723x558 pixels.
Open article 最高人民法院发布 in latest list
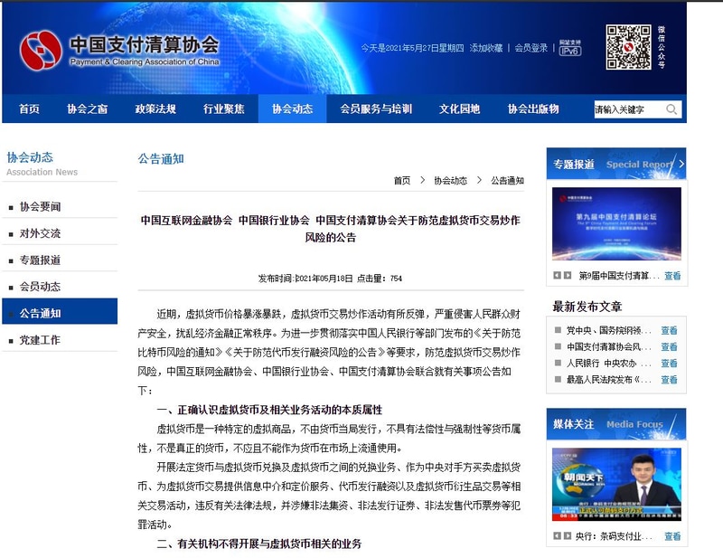tap(608, 380)
